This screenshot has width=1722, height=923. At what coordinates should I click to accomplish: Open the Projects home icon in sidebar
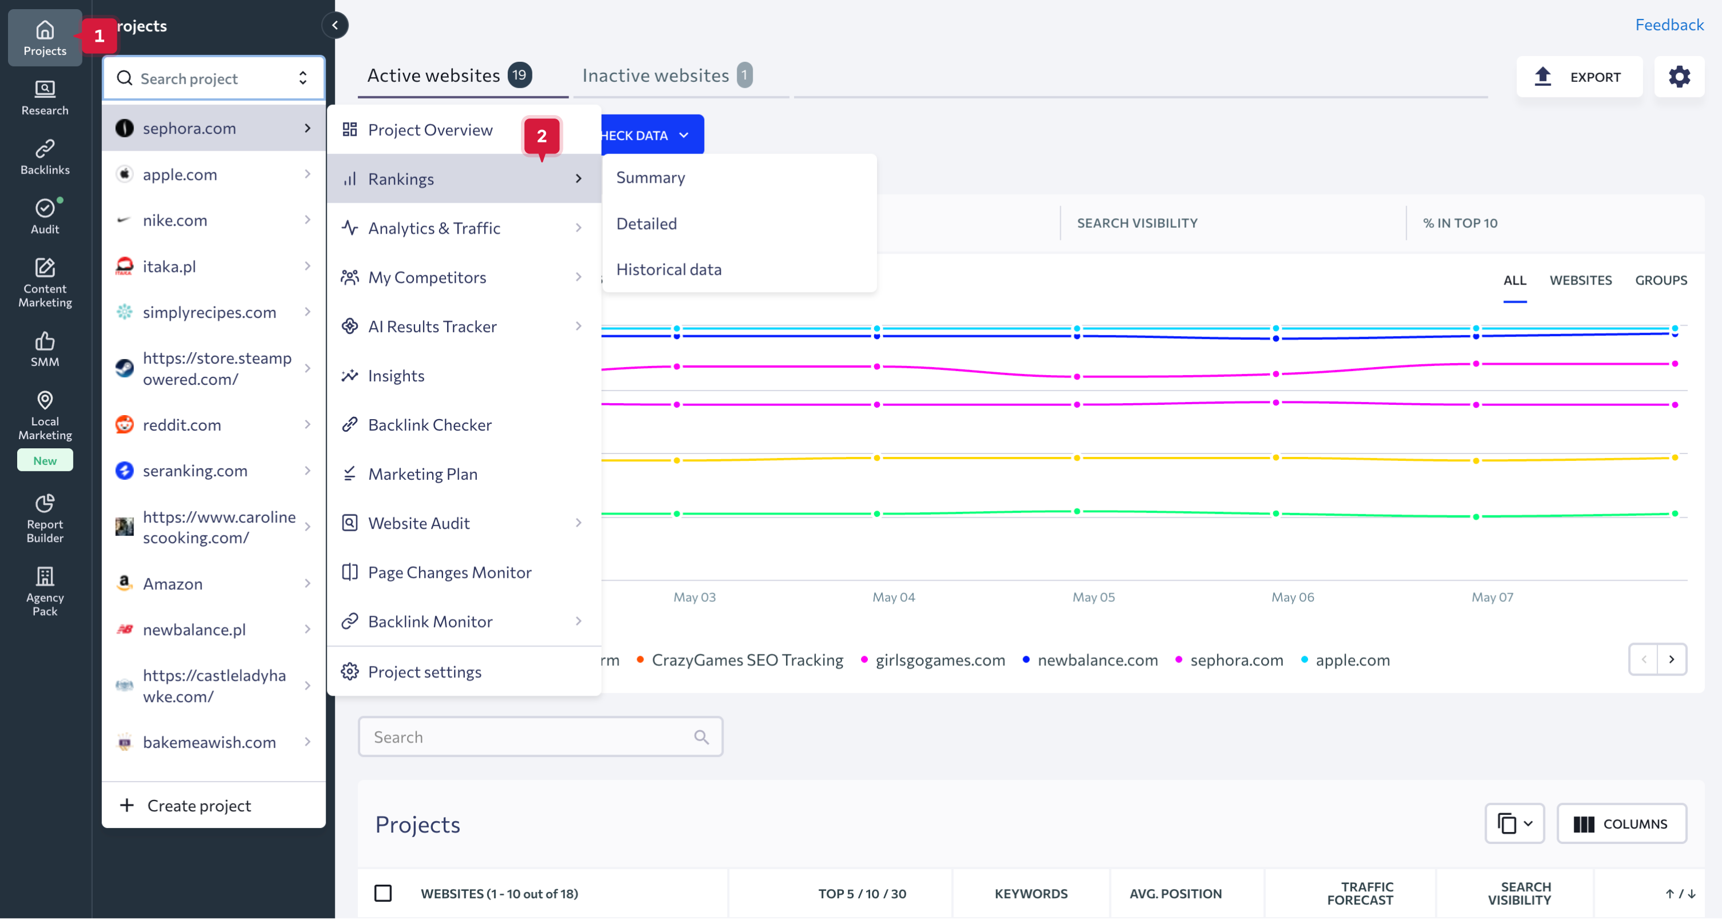point(45,38)
